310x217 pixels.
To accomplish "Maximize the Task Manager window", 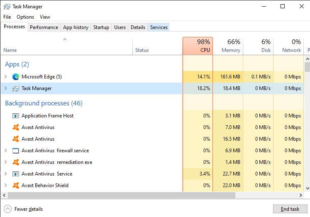I will (283, 6).
